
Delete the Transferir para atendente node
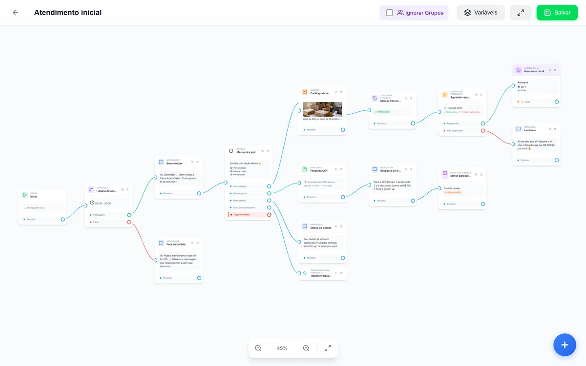[x=341, y=273]
